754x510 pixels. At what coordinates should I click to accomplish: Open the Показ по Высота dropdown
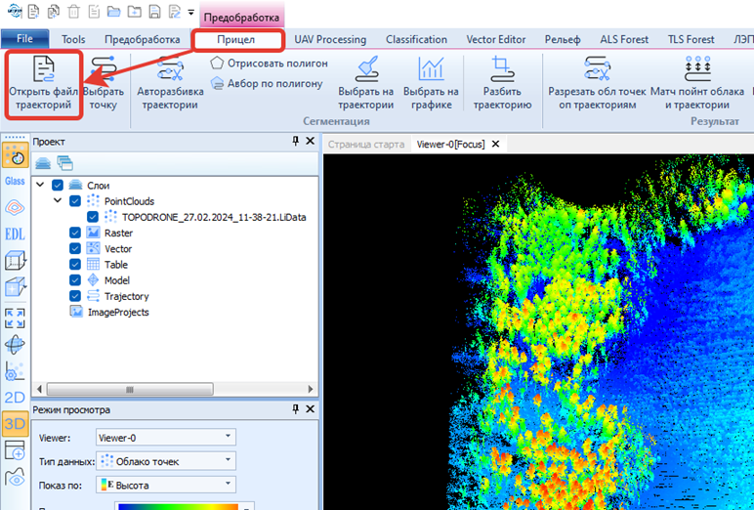(x=166, y=485)
